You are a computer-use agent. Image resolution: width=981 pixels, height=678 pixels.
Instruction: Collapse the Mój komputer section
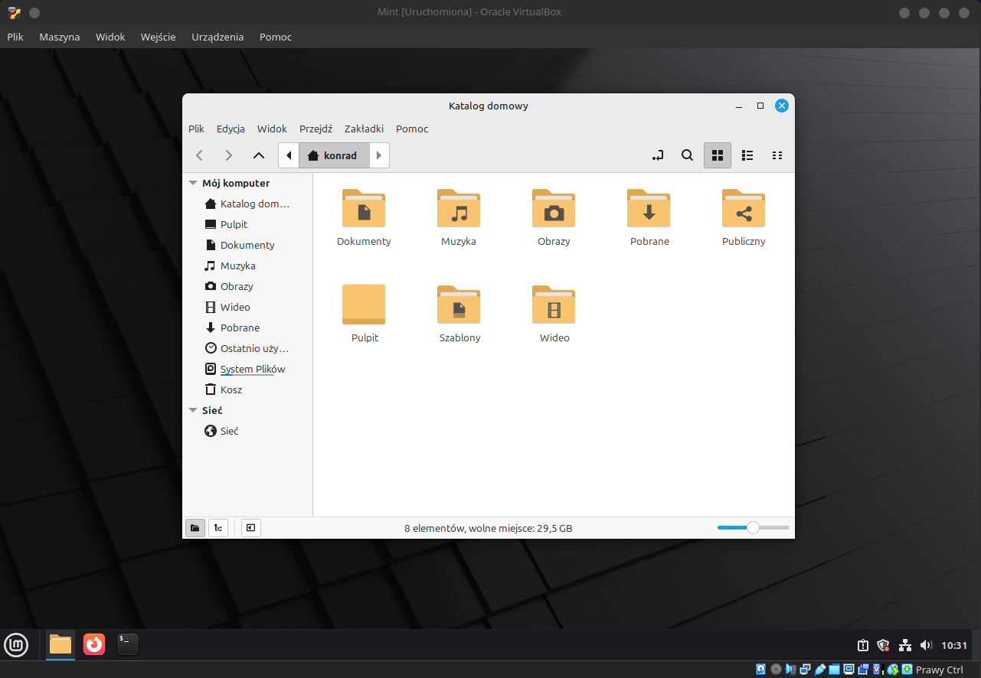pos(193,184)
